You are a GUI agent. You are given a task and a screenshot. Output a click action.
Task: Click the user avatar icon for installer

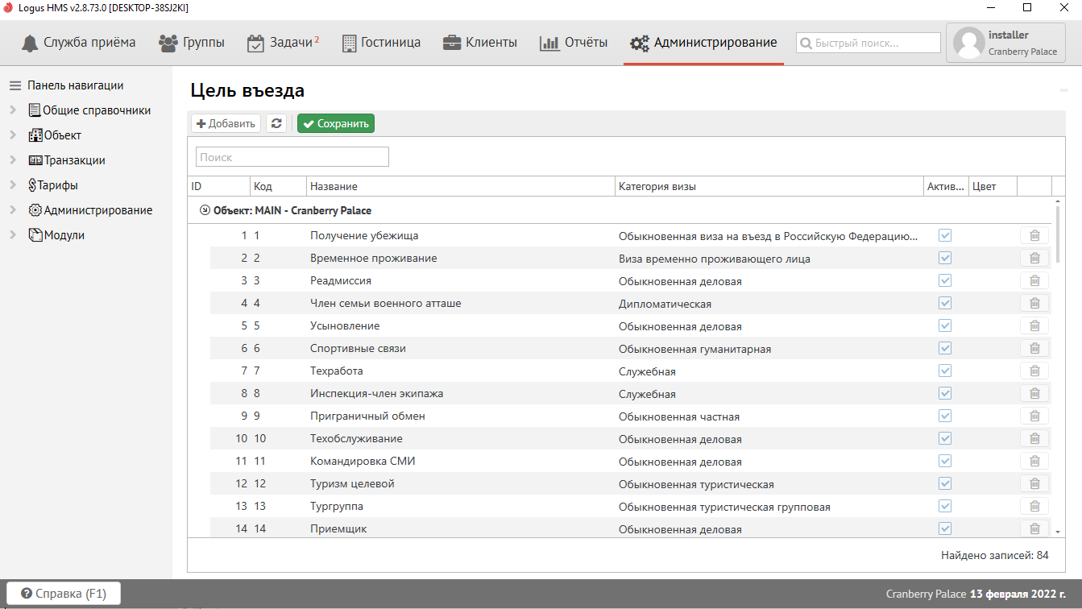coord(968,43)
